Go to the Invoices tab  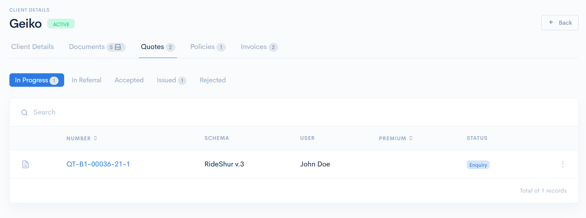(x=254, y=47)
